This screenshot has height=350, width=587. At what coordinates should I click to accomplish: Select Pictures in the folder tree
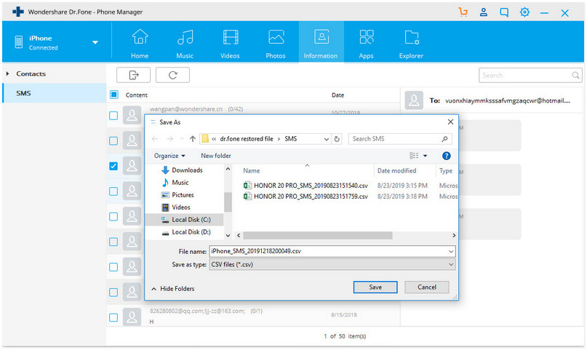(x=183, y=195)
